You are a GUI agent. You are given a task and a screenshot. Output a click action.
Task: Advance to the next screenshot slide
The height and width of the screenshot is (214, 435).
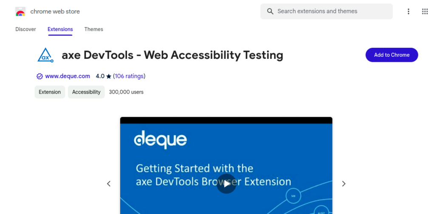(344, 183)
